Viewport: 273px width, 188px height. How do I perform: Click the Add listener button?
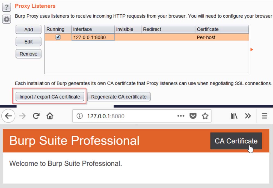click(x=29, y=29)
